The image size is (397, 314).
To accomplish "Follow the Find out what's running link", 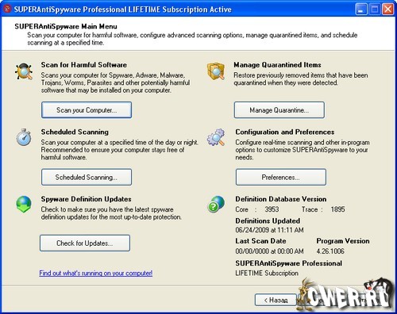I will 96,273.
